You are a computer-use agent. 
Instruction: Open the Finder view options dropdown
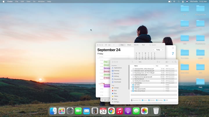(167, 62)
